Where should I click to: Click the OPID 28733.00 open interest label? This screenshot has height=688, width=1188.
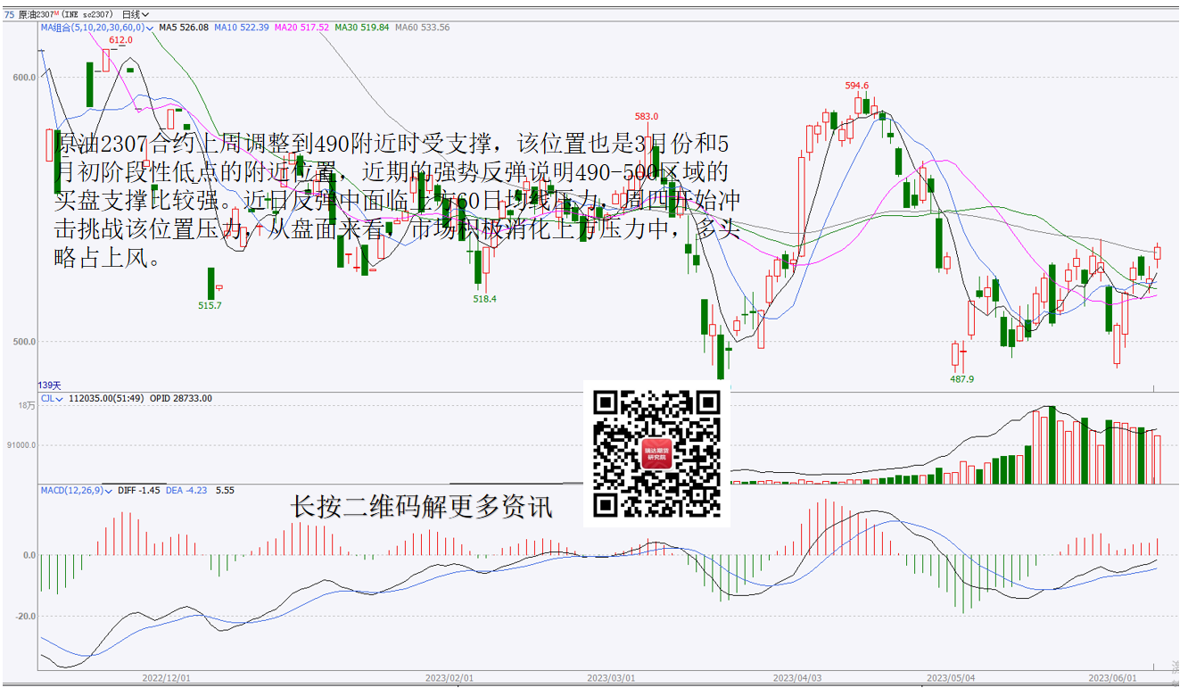pyautogui.click(x=181, y=398)
